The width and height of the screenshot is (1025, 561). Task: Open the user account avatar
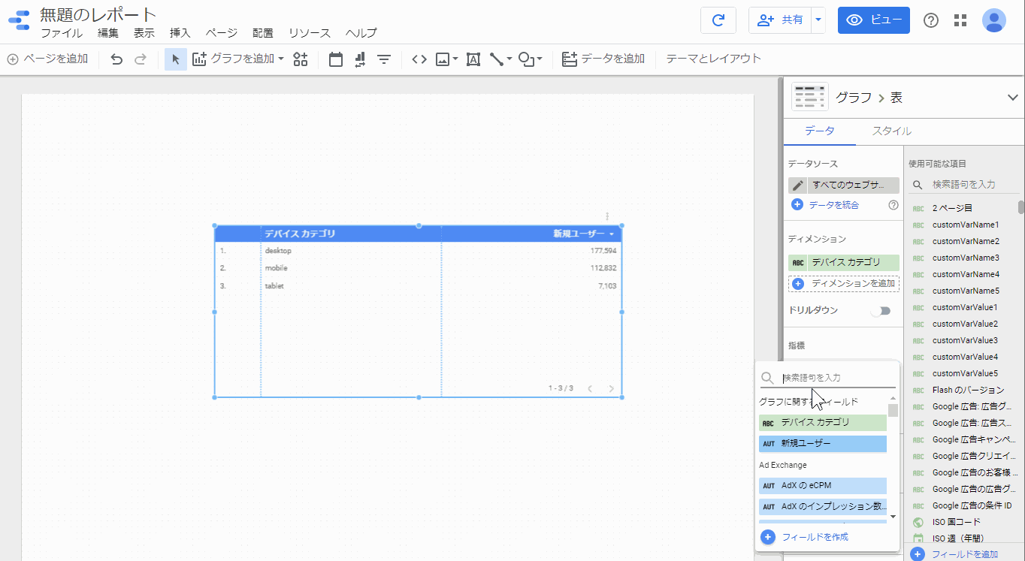[x=993, y=20]
